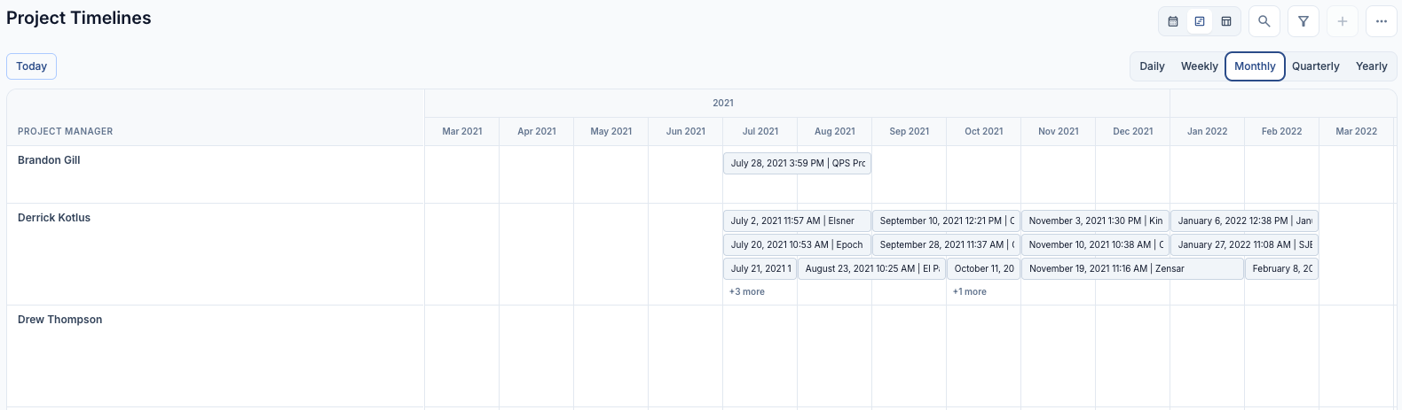This screenshot has width=1402, height=410.
Task: Click the Project Timelines page title
Action: click(x=79, y=18)
